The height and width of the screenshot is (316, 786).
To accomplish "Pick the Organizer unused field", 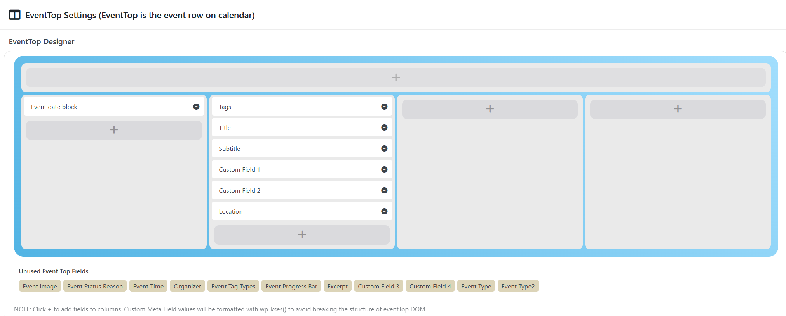I will pos(187,286).
